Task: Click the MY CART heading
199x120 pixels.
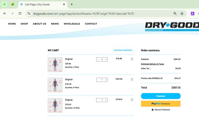Action: tap(53, 50)
